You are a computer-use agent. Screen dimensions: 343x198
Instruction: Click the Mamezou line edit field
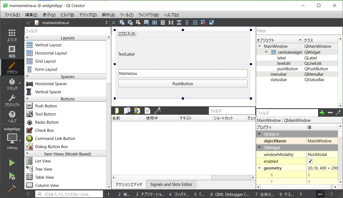point(183,73)
